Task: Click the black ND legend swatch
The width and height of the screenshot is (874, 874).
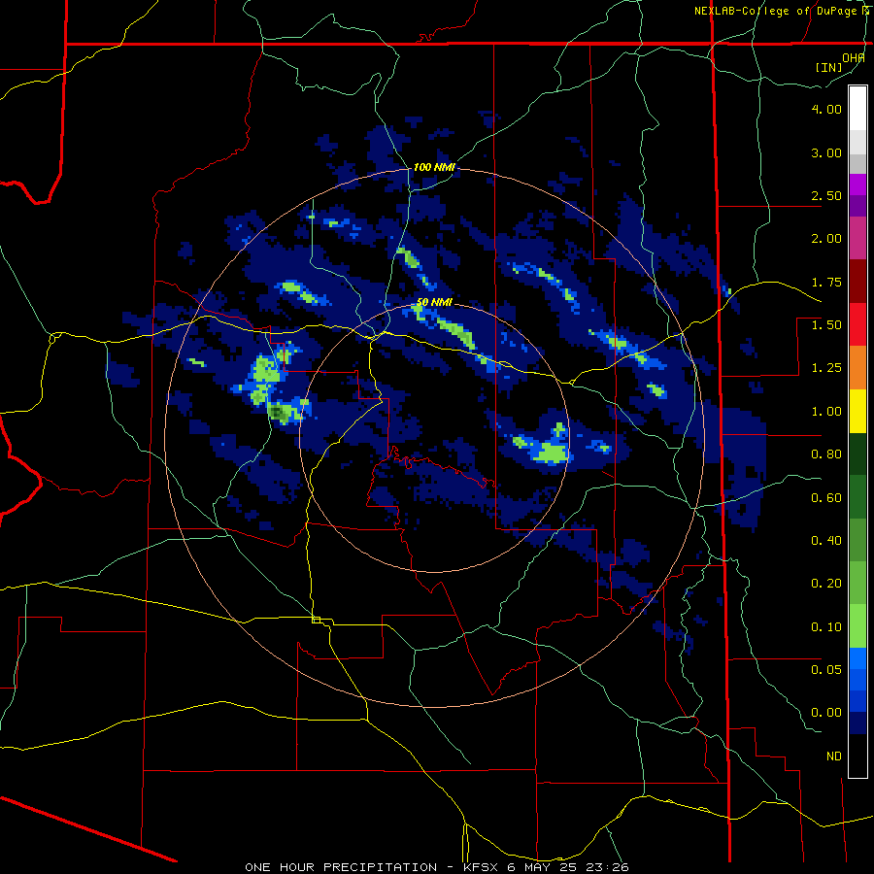Action: point(857,756)
